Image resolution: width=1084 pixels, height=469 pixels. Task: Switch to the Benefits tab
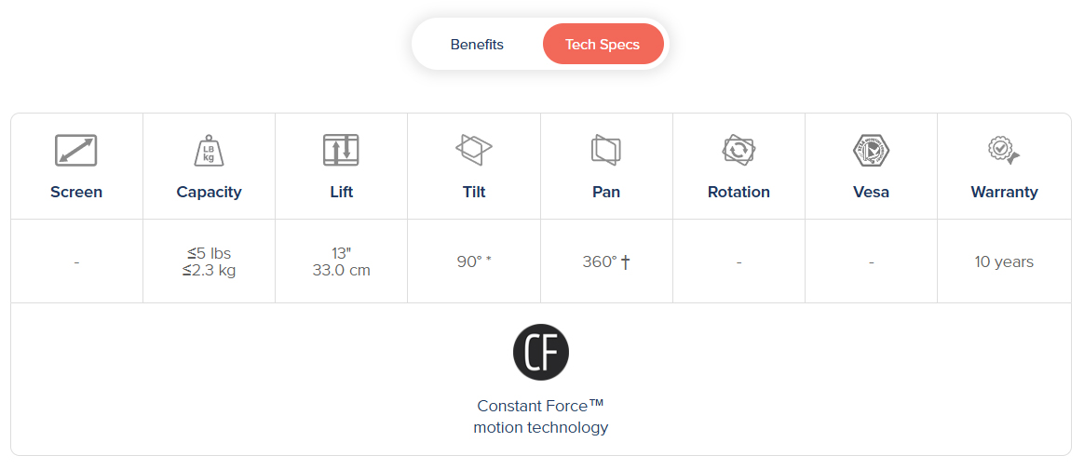pyautogui.click(x=477, y=45)
